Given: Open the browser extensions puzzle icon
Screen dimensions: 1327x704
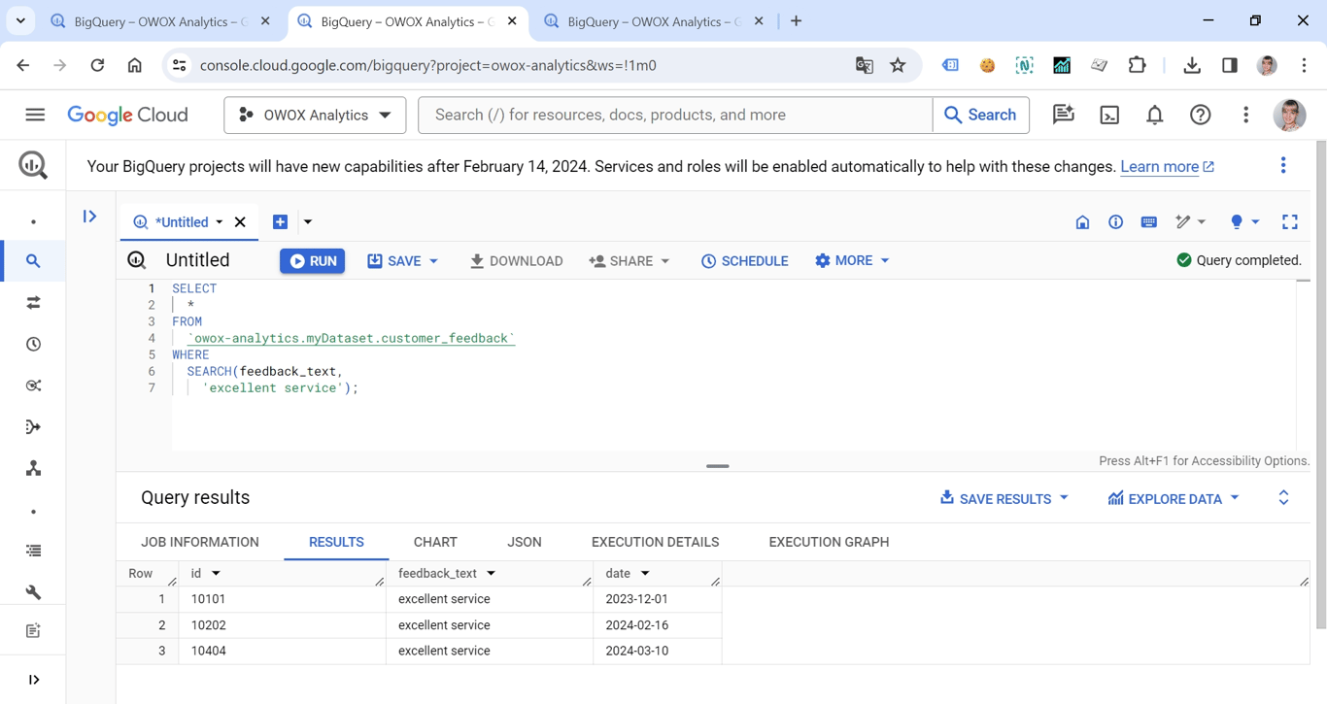Looking at the screenshot, I should (x=1137, y=65).
